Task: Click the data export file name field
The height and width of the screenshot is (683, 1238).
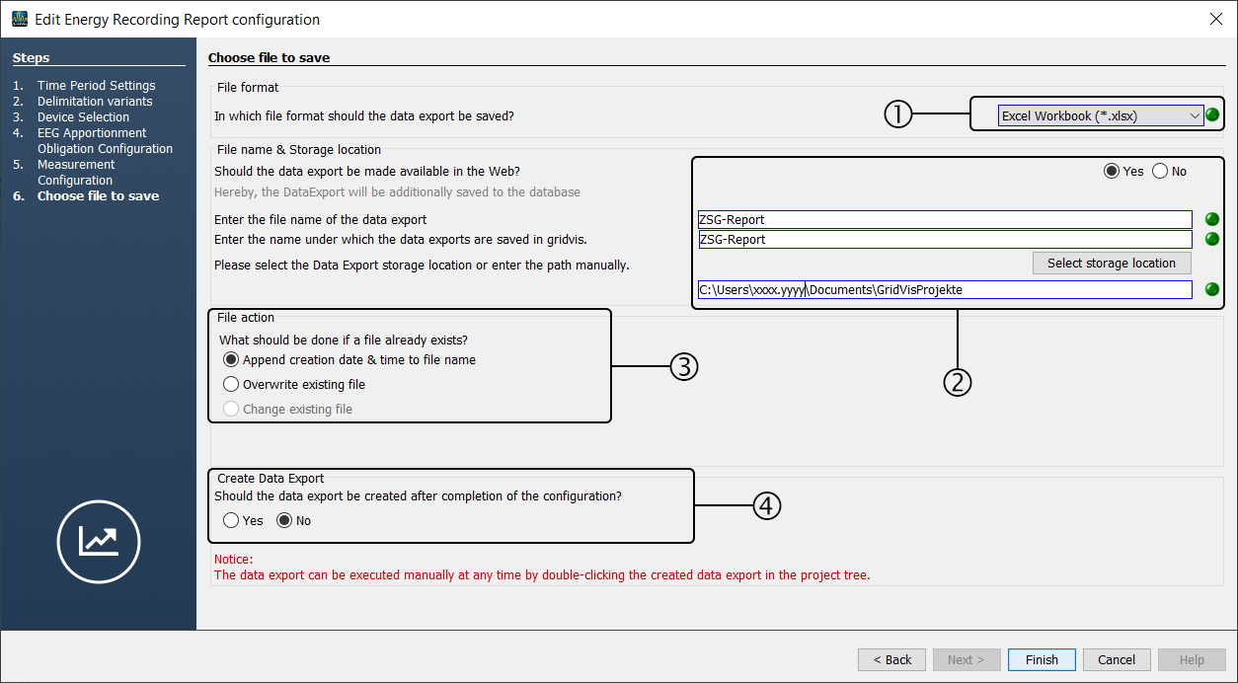Action: pos(944,220)
